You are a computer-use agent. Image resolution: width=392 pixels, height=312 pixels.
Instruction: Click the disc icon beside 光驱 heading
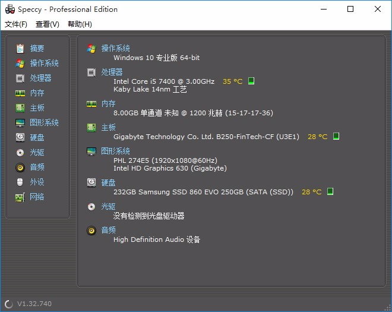[x=91, y=207]
